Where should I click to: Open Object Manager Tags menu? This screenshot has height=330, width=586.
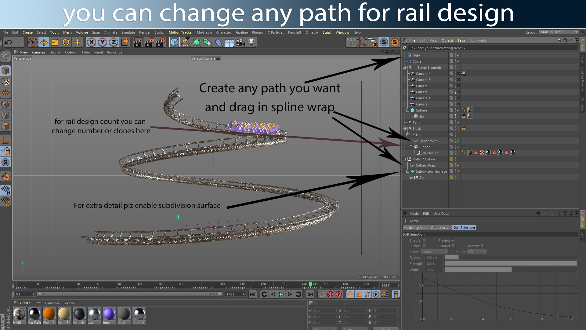(461, 40)
